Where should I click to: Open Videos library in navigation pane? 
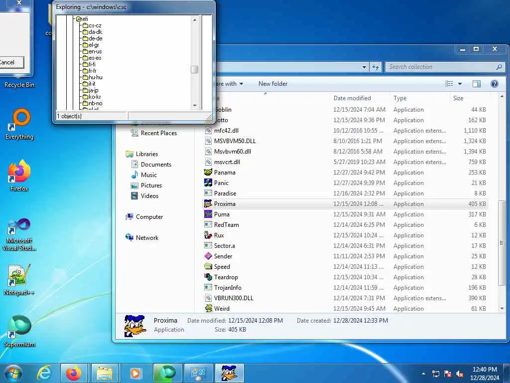[x=145, y=195]
